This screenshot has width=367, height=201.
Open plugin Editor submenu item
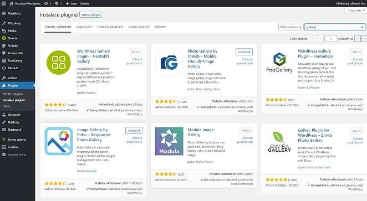pos(6,106)
